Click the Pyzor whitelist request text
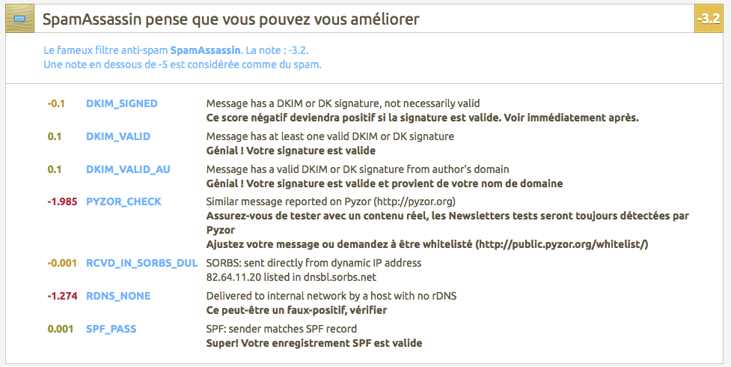 coord(426,244)
